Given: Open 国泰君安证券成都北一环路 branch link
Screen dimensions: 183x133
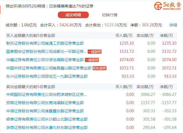Looking at the screenshot, I should (46, 51).
